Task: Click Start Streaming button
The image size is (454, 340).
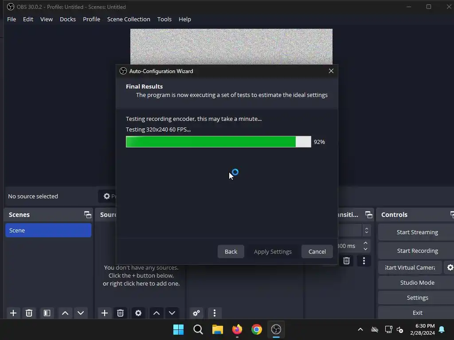Action: 417,232
